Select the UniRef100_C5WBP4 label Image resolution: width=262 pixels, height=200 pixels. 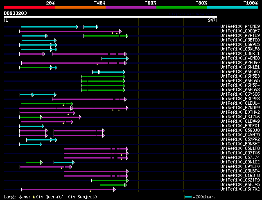click(x=240, y=171)
